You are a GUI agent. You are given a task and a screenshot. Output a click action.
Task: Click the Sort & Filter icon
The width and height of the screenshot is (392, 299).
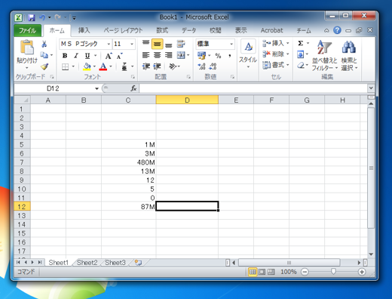click(324, 47)
